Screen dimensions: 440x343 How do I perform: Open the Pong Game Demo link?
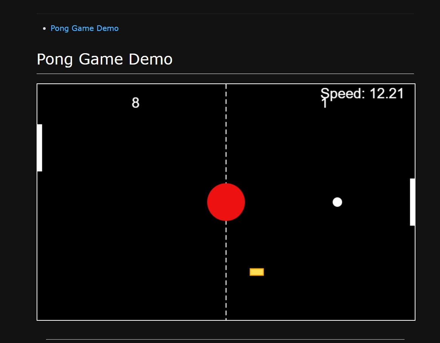[85, 28]
